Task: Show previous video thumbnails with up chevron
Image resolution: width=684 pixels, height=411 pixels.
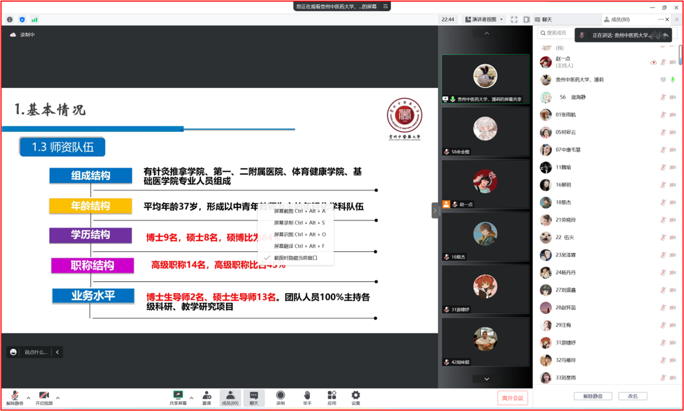Action: [x=487, y=33]
